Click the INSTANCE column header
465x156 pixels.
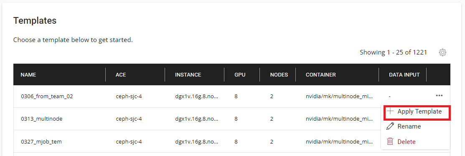click(x=188, y=75)
